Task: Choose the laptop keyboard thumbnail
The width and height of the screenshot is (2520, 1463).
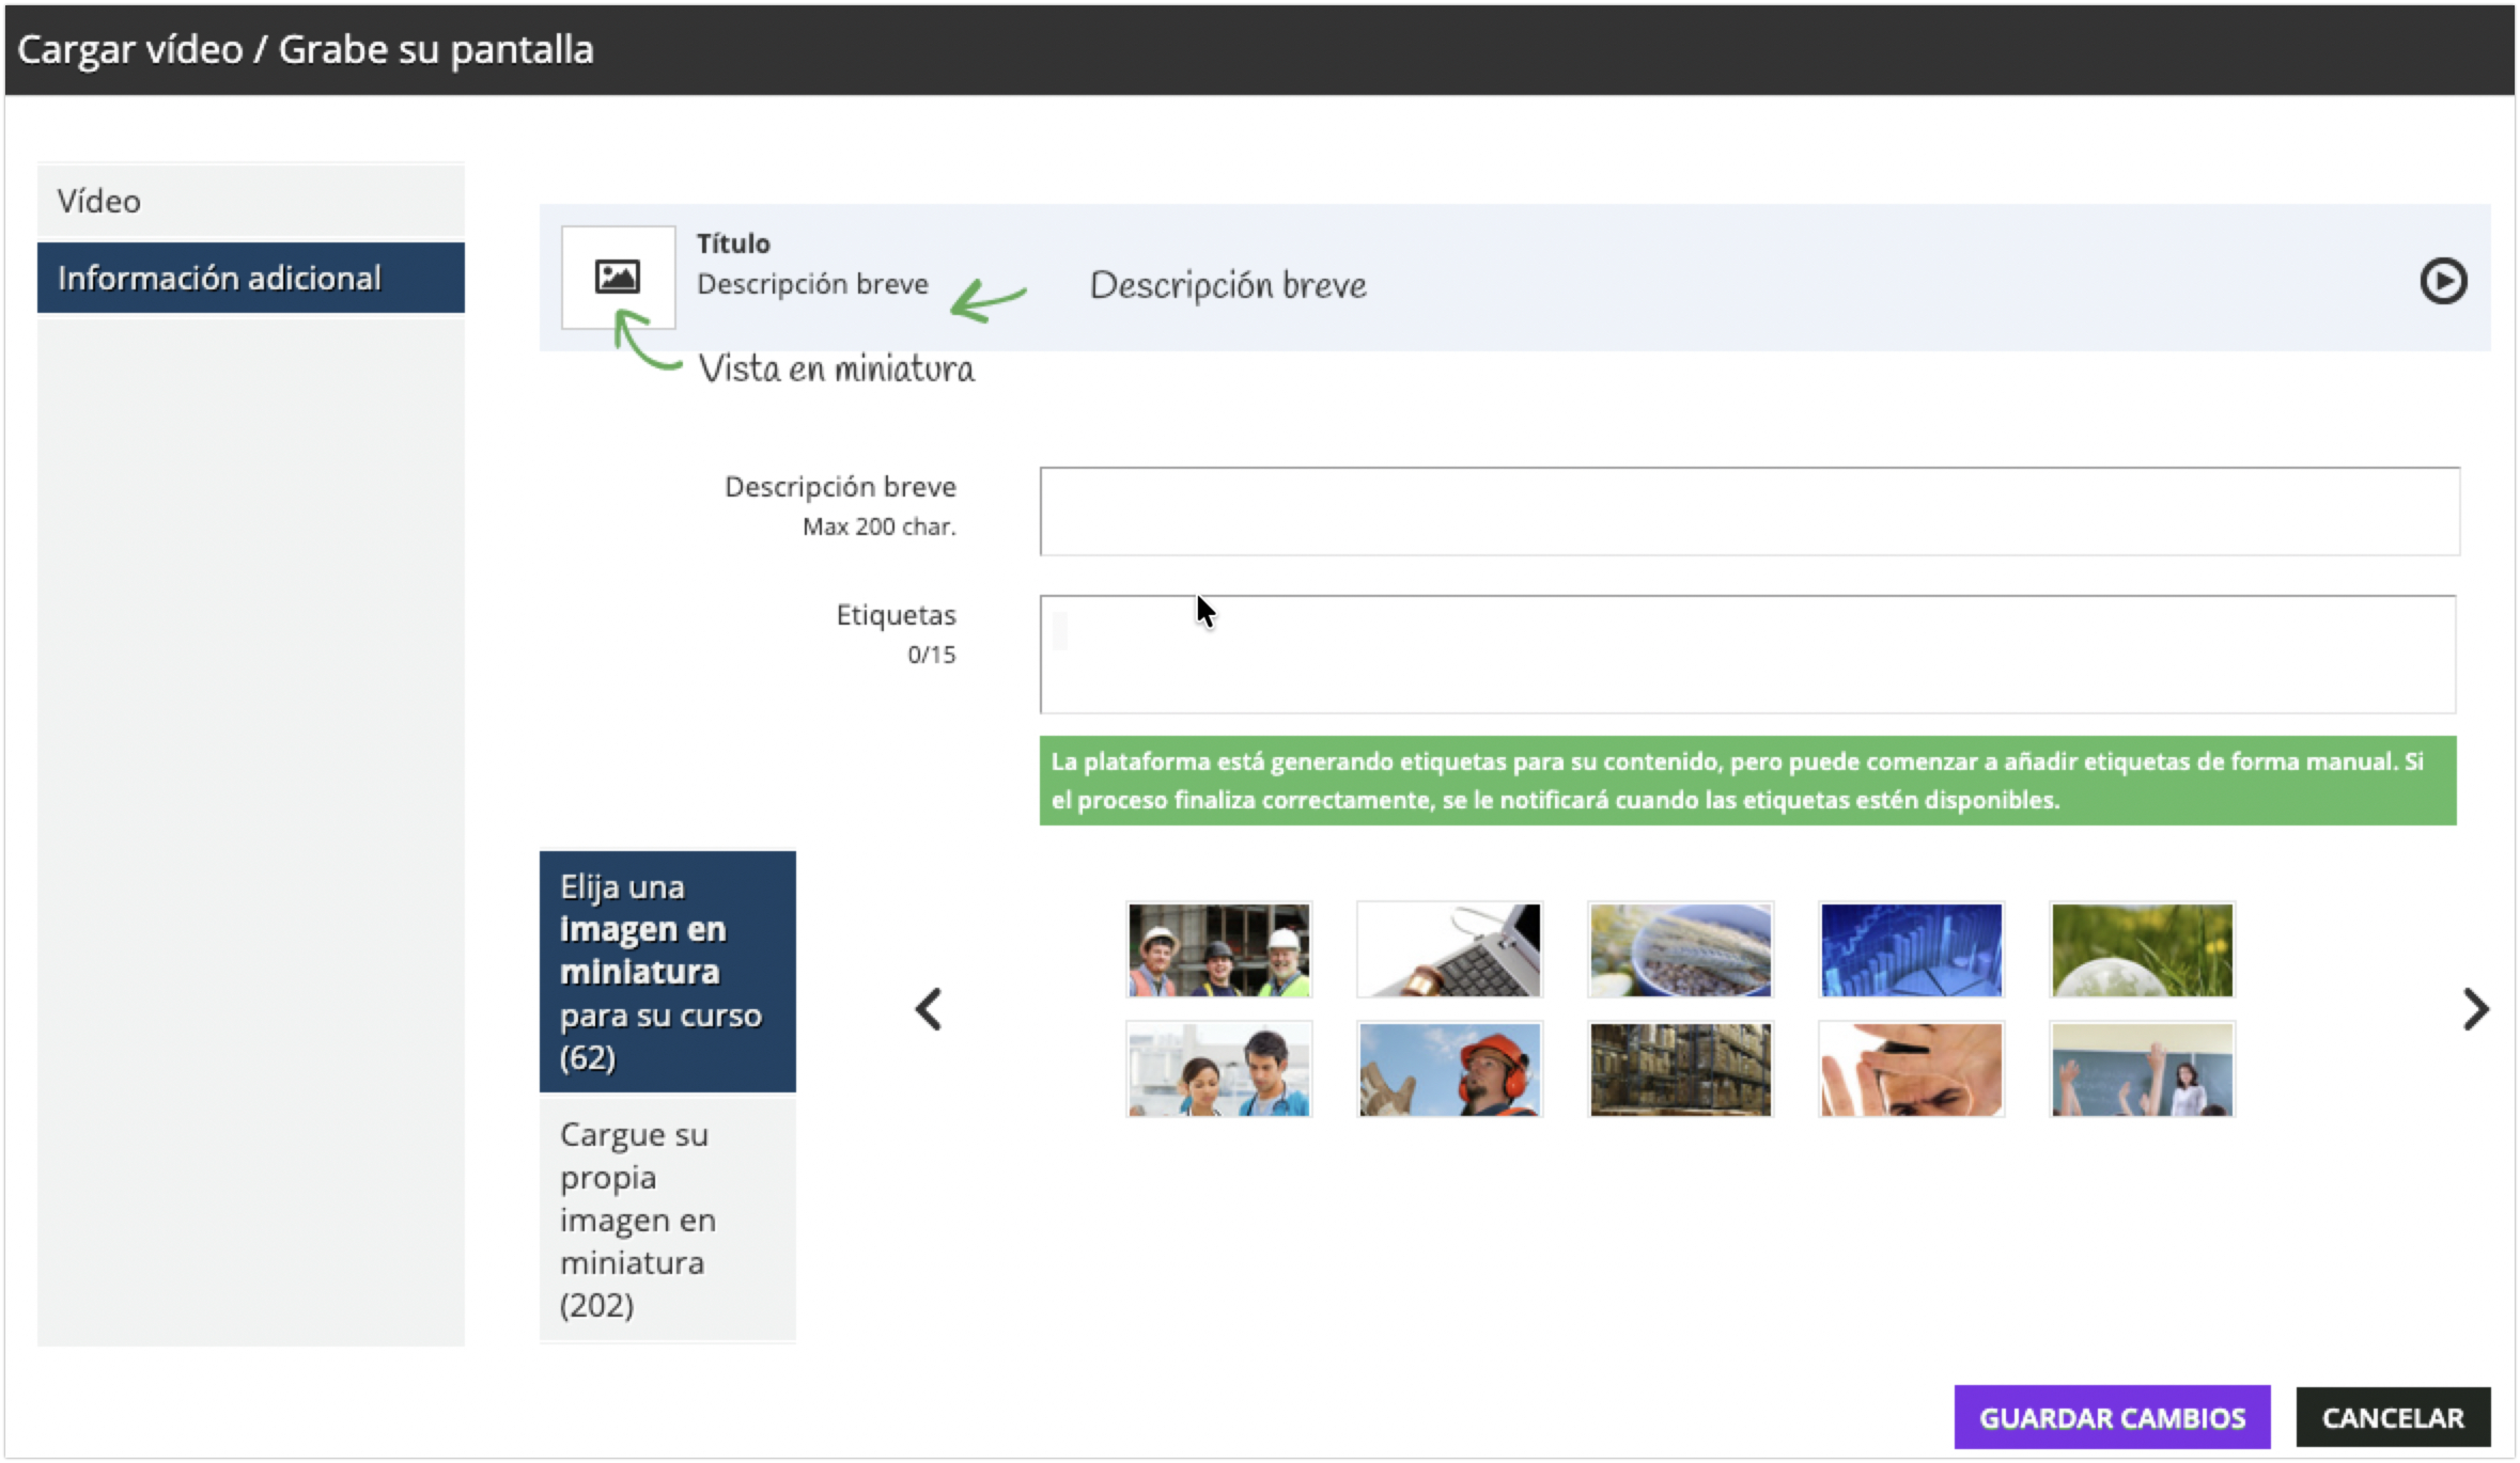Action: pyautogui.click(x=1449, y=950)
